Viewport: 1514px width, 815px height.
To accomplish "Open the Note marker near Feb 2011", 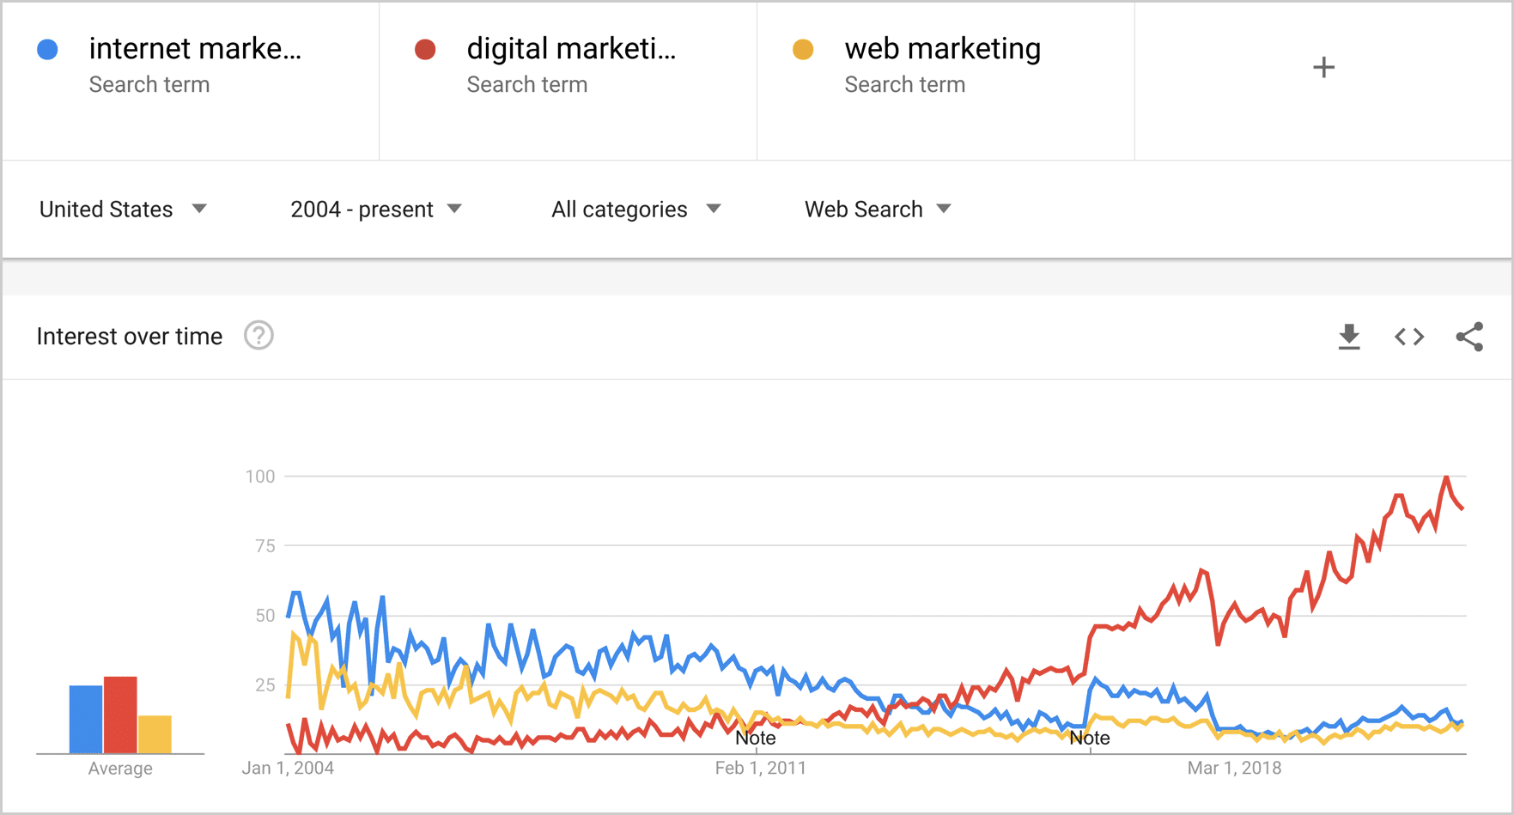I will (756, 738).
